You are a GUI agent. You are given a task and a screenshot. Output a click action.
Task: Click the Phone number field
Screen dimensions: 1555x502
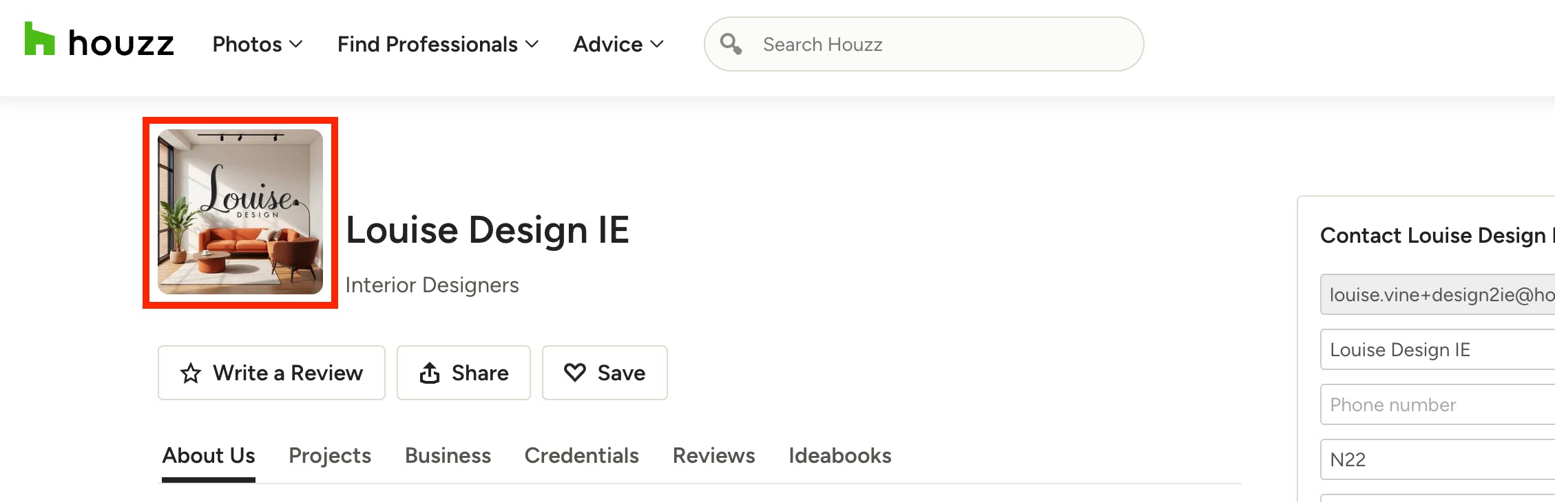1437,404
